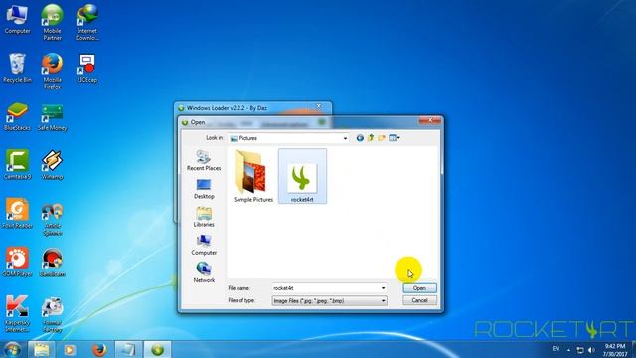Select the Mobile Partner desktop shortcut
Image resolution: width=636 pixels, height=358 pixels.
pyautogui.click(x=53, y=22)
